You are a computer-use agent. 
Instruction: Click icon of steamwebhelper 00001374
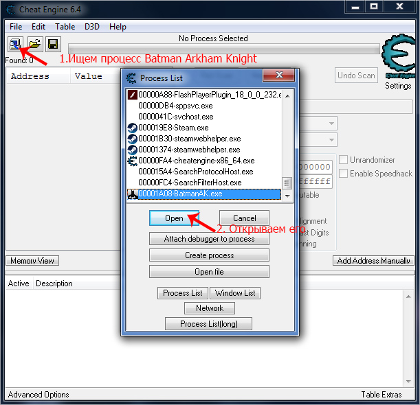pyautogui.click(x=132, y=150)
